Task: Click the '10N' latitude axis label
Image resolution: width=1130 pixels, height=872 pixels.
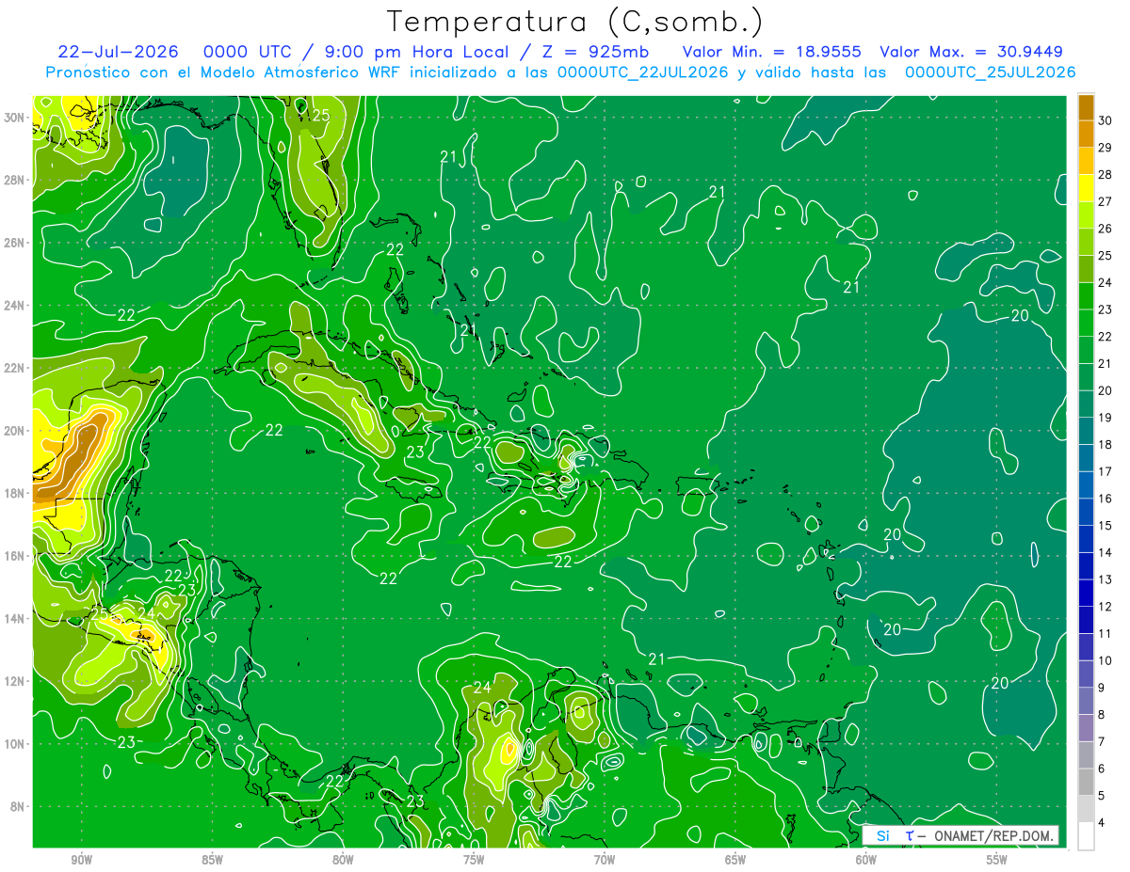Action: [15, 744]
